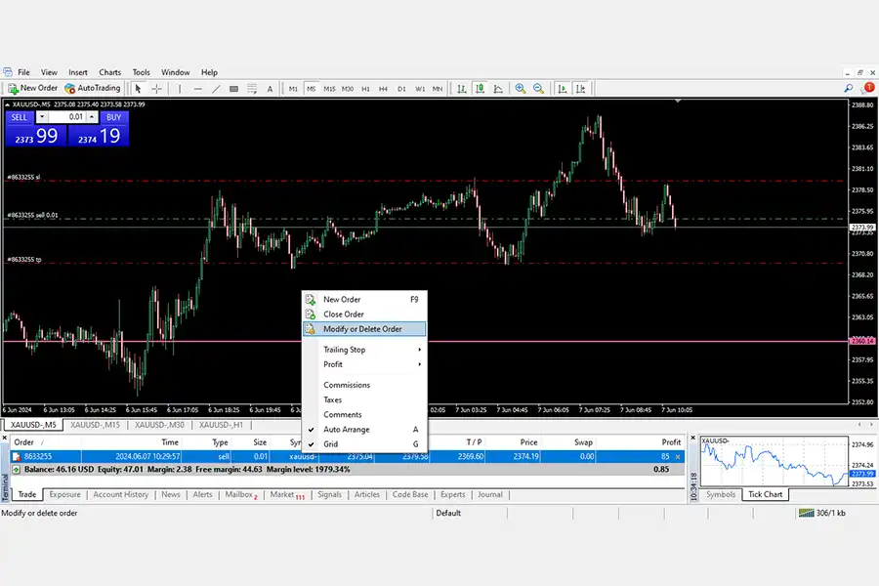Switch to XAUUSD-,M15 chart tab

pos(95,425)
